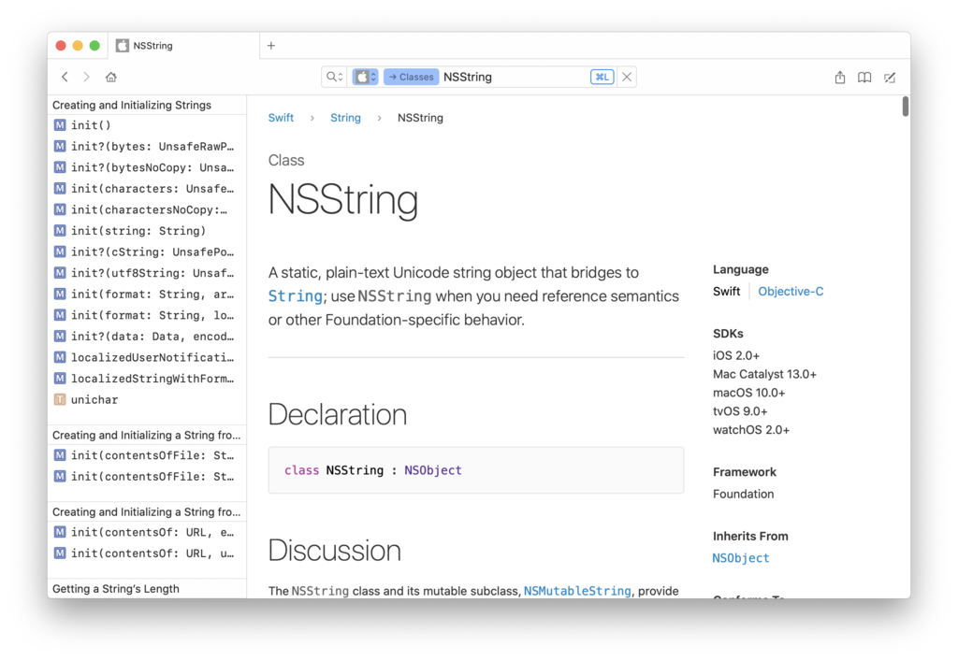Screen dimensions: 958x661
Task: Select init?(cString: UnsafePo… entry
Action: 147,251
